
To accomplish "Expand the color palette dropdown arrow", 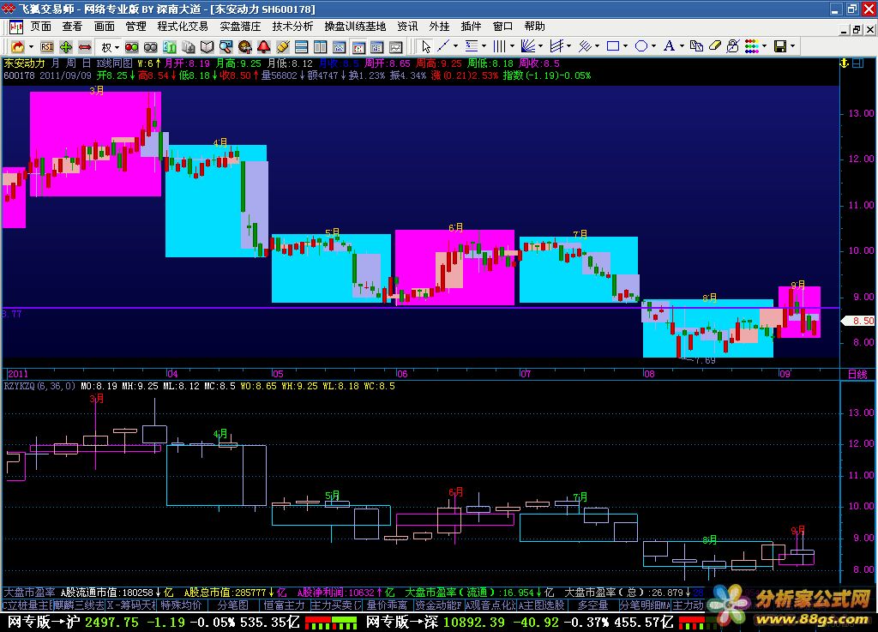I will click(x=764, y=46).
